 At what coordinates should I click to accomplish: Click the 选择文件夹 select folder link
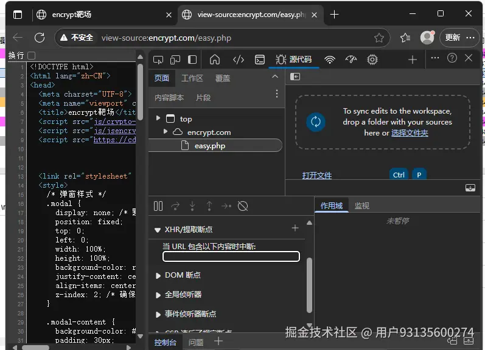tap(410, 133)
